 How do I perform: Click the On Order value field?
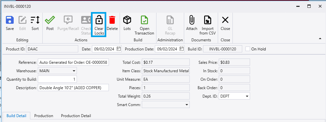tap(234, 79)
